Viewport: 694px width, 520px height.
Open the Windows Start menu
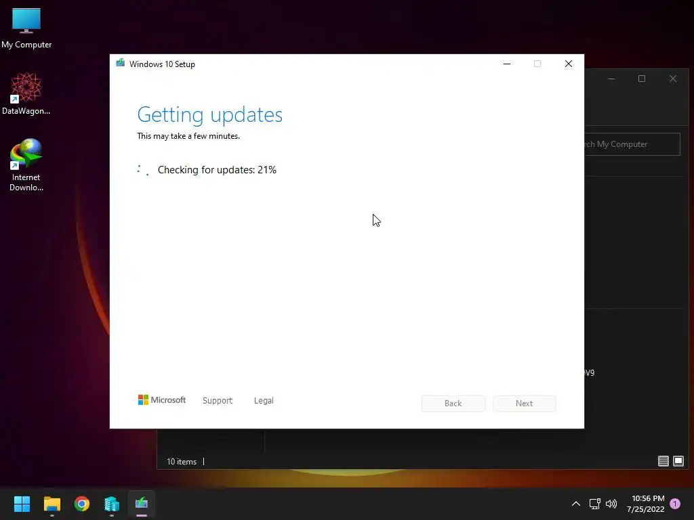(22, 504)
